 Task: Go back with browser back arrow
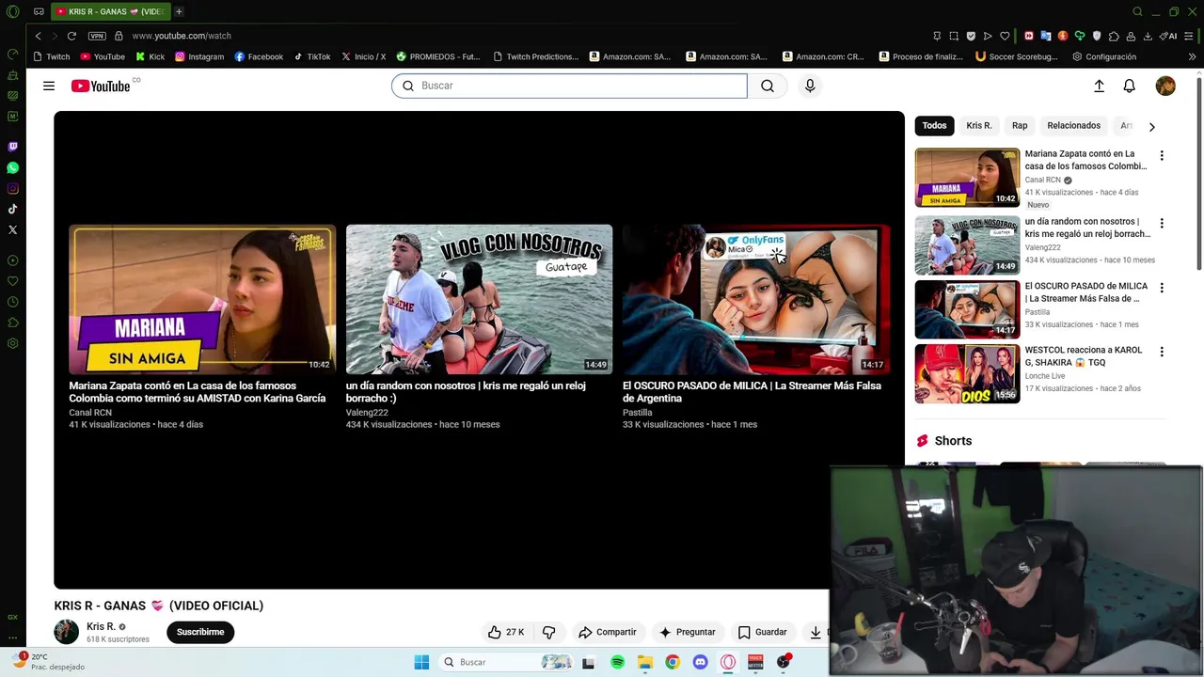[x=38, y=36]
